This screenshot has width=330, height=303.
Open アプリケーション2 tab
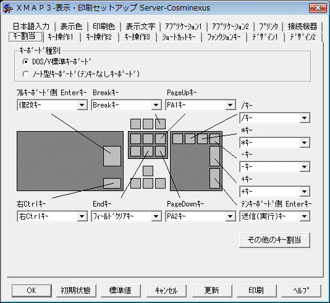[x=231, y=27]
